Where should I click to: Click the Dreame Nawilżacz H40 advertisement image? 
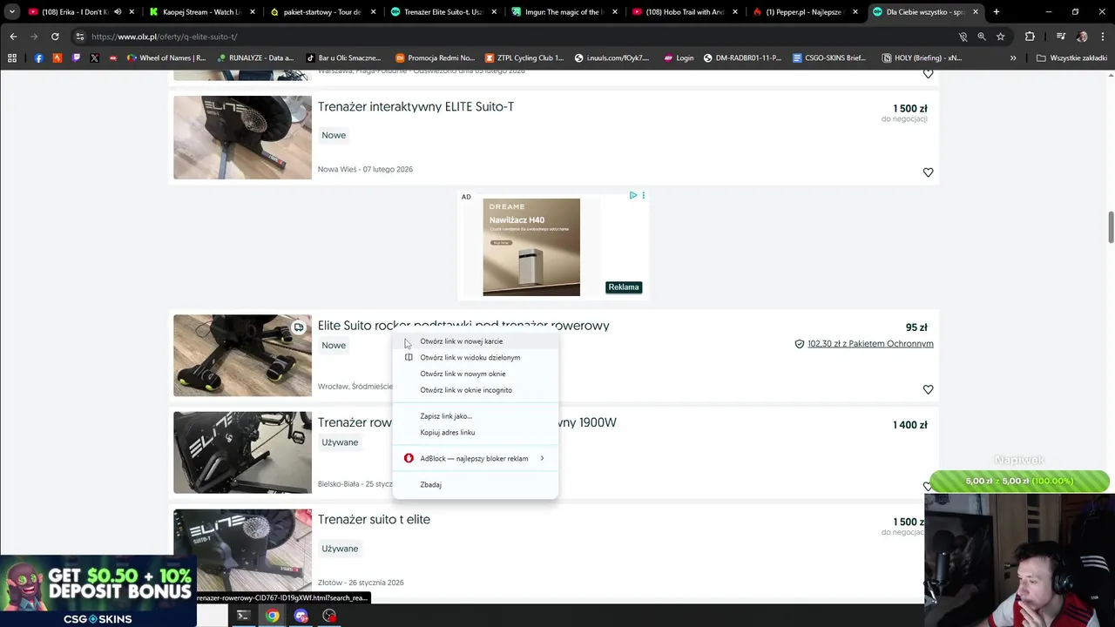pos(531,246)
